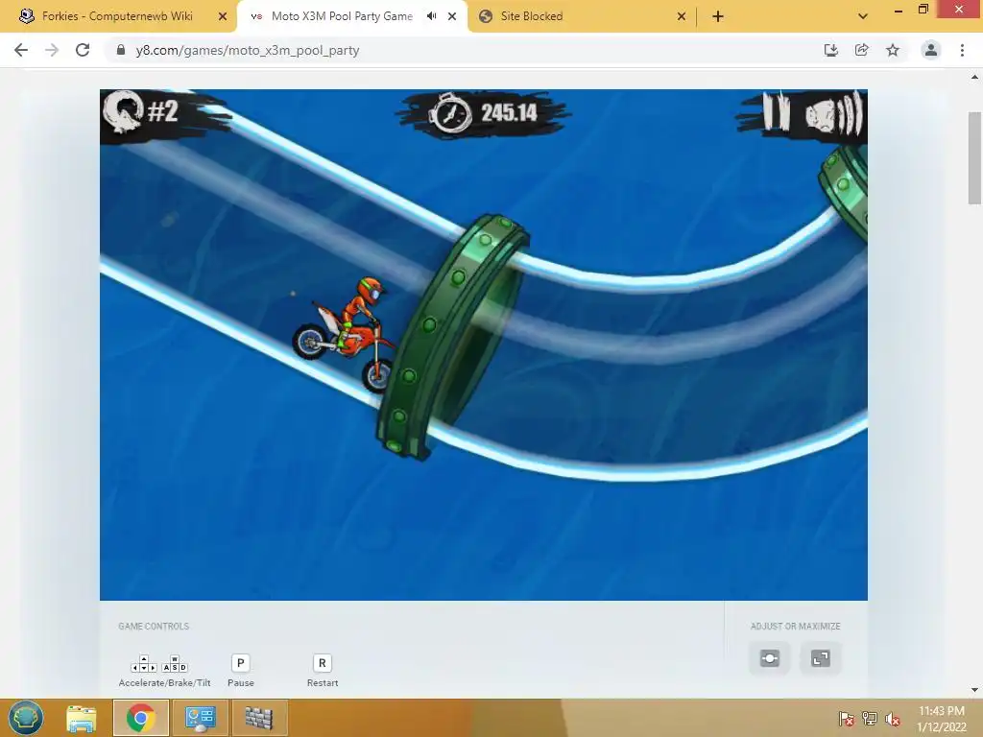983x737 pixels.
Task: Maximize the game with fullscreen button
Action: (x=821, y=658)
